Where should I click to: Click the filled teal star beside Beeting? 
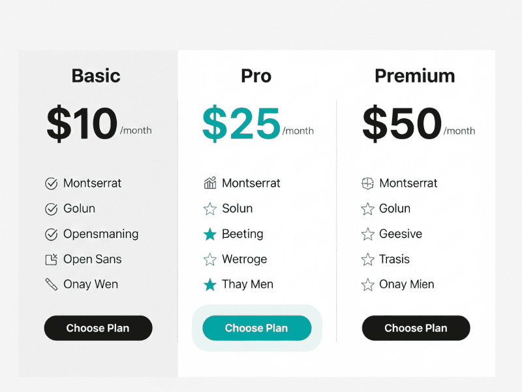tap(210, 235)
